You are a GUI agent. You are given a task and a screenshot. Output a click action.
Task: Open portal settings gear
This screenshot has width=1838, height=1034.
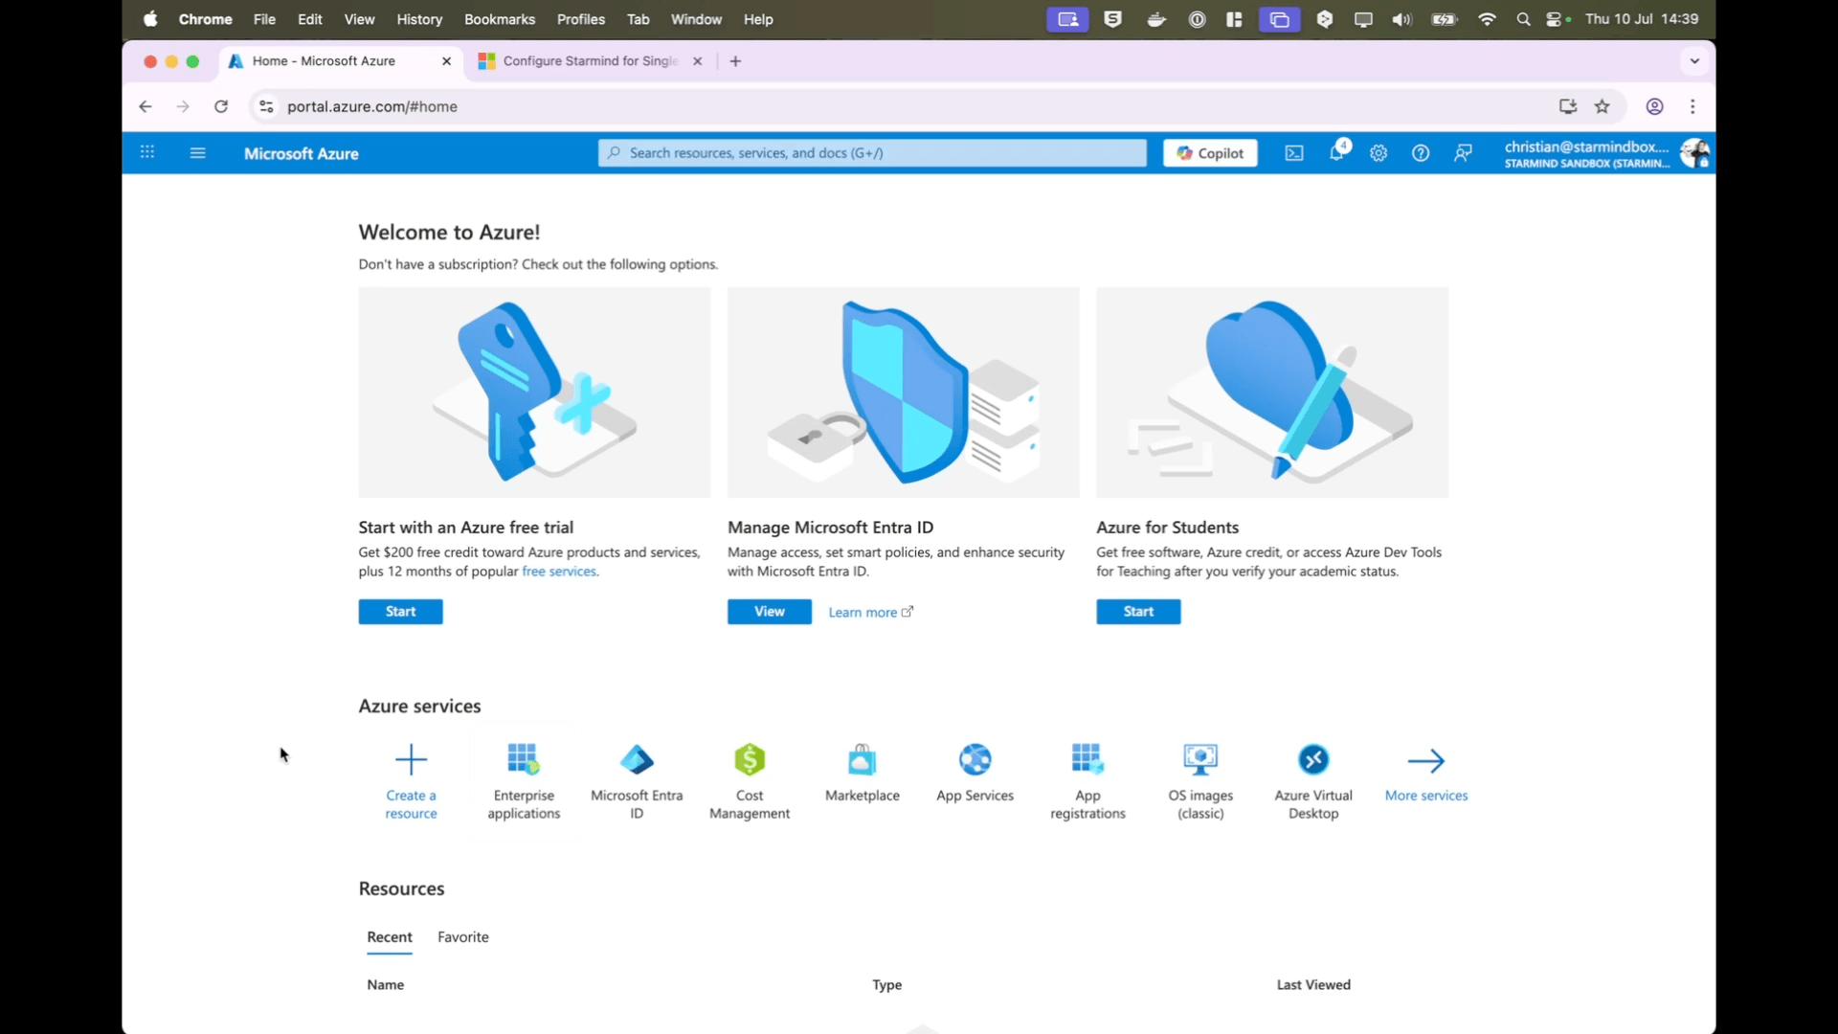tap(1378, 153)
